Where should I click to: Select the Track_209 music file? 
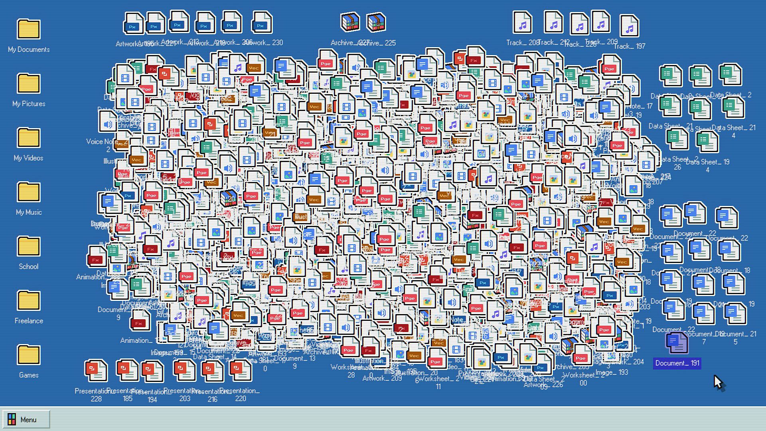pos(601,22)
